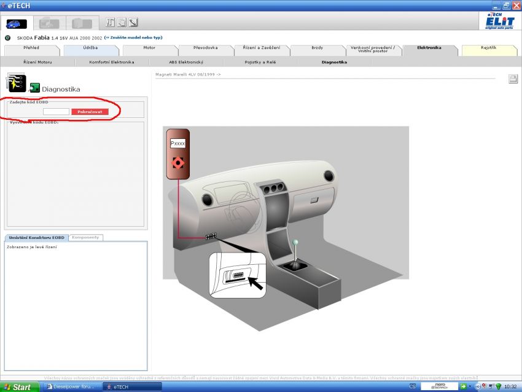The image size is (522, 392).
Task: Click the edit pencil icon in toolbar
Action: coord(133,22)
